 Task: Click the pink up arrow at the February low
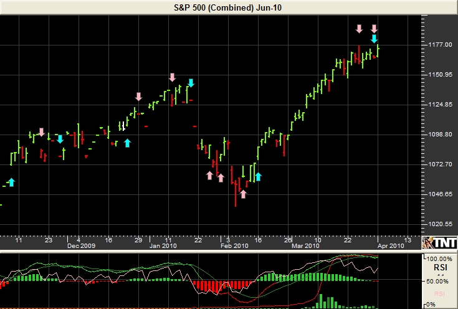pos(243,194)
